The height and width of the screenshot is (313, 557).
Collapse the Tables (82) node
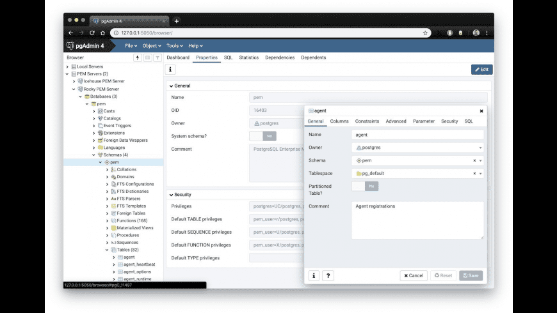pyautogui.click(x=107, y=250)
